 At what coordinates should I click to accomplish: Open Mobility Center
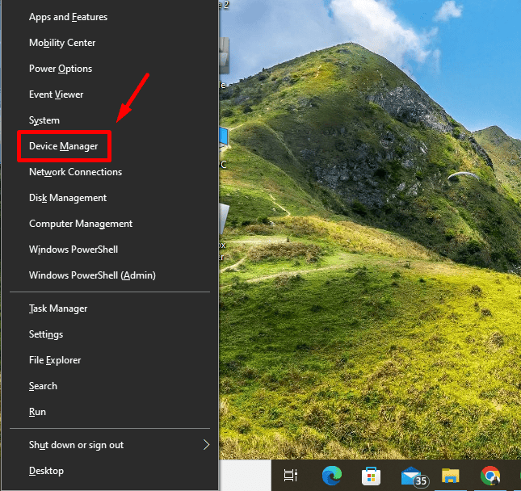pyautogui.click(x=110, y=43)
